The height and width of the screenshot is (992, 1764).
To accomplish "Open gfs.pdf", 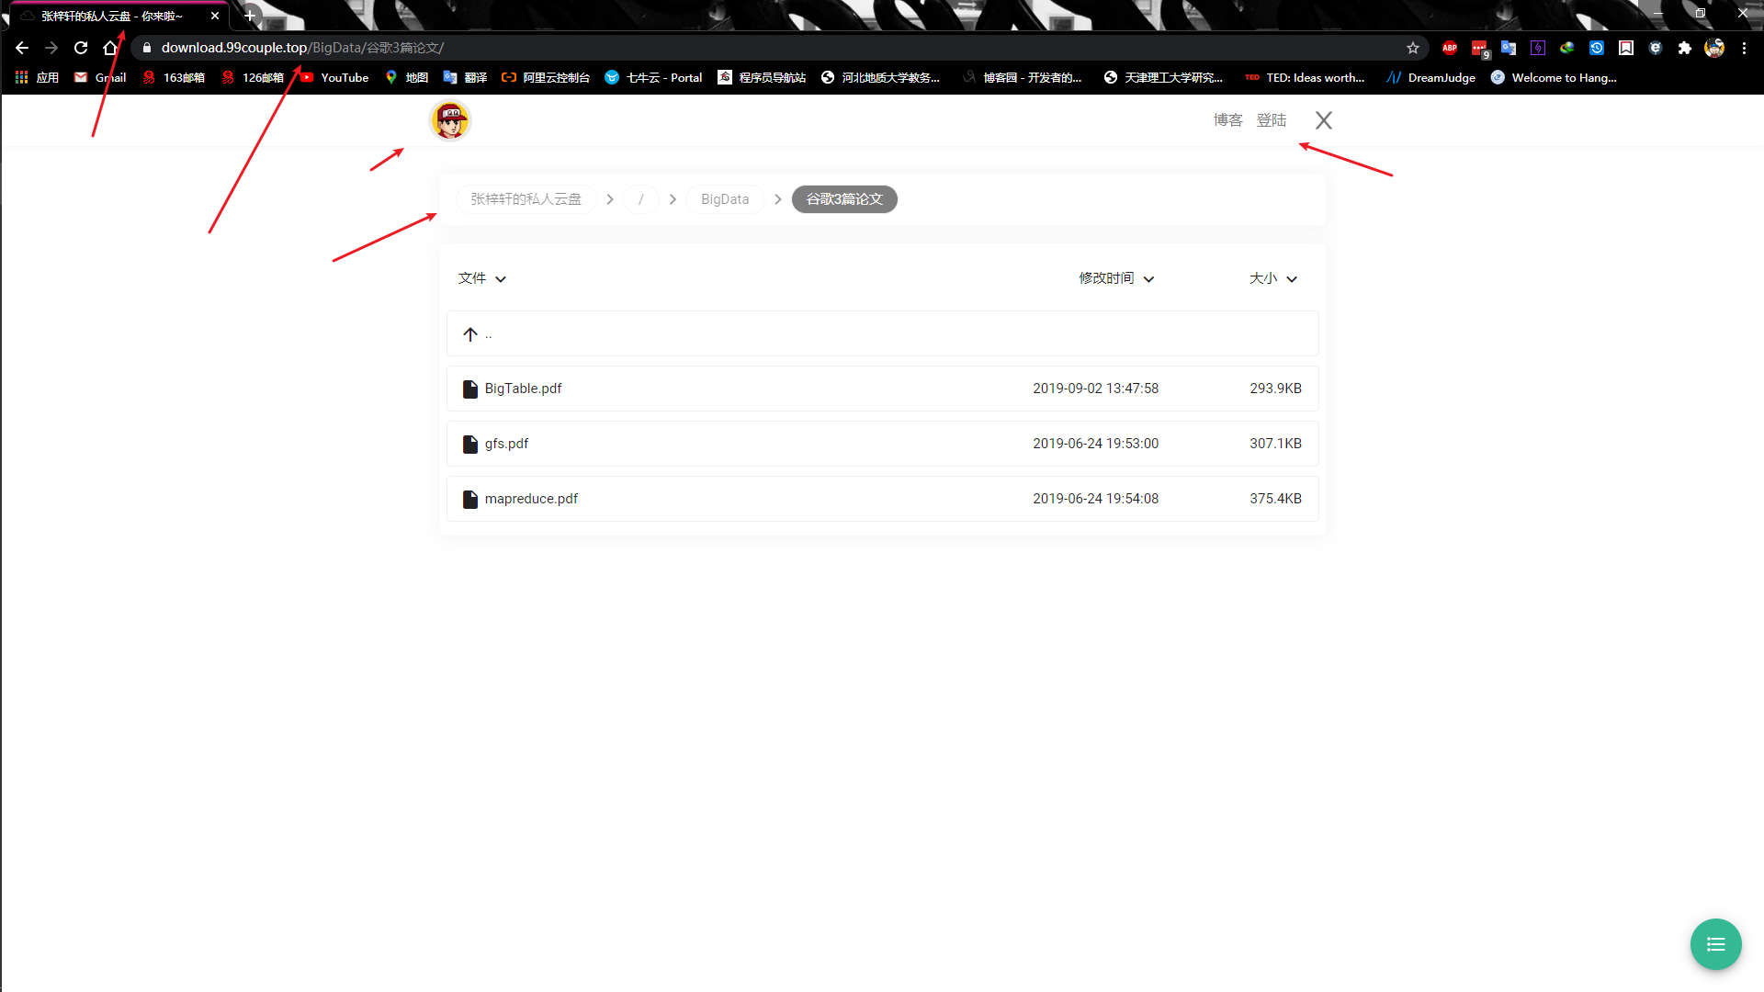I will point(506,444).
